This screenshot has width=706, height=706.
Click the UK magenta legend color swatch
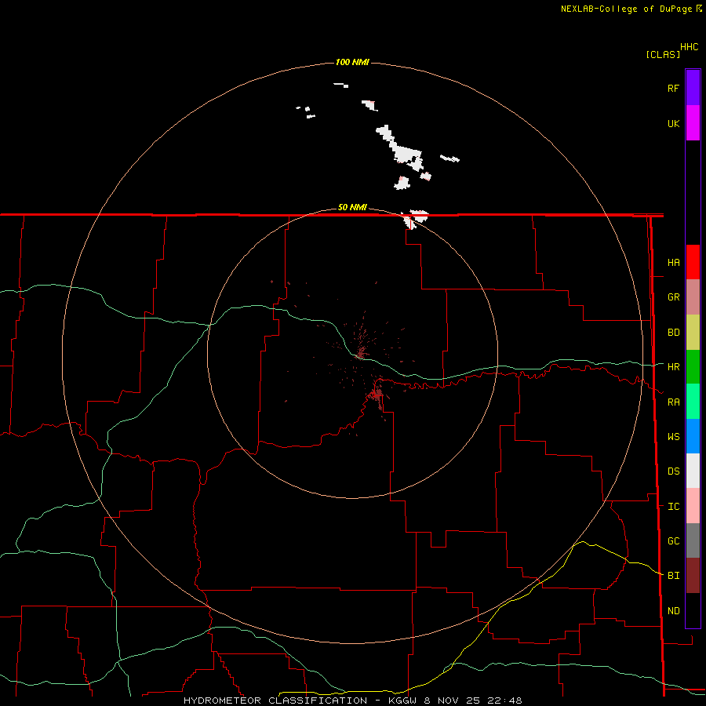pyautogui.click(x=693, y=123)
